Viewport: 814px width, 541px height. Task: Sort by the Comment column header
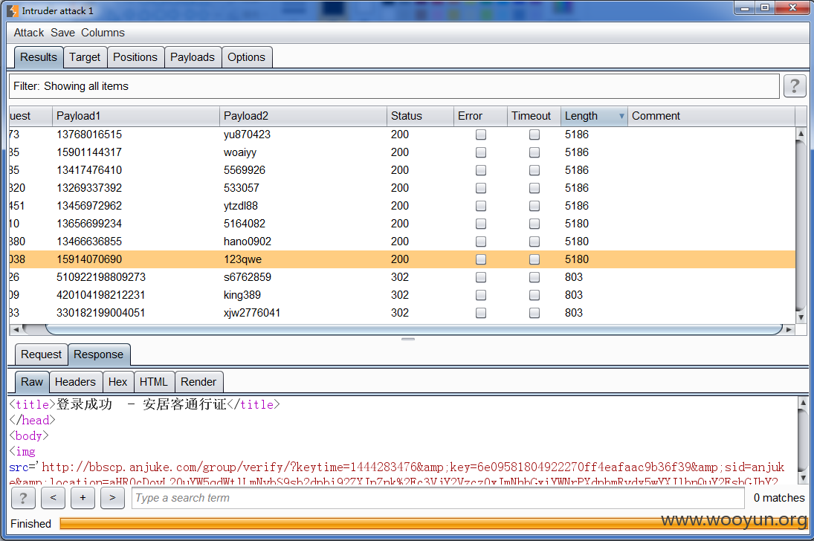[x=711, y=116]
